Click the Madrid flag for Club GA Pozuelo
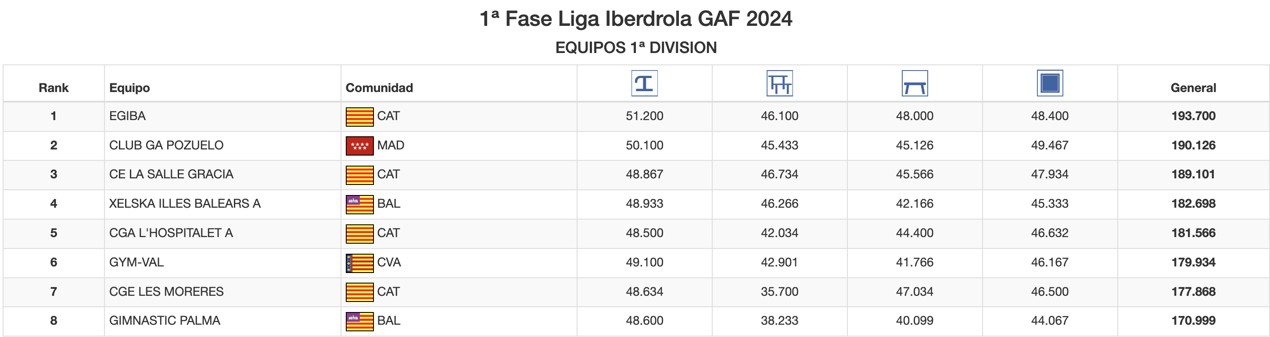Screen dimensions: 1270x337 [x=359, y=145]
